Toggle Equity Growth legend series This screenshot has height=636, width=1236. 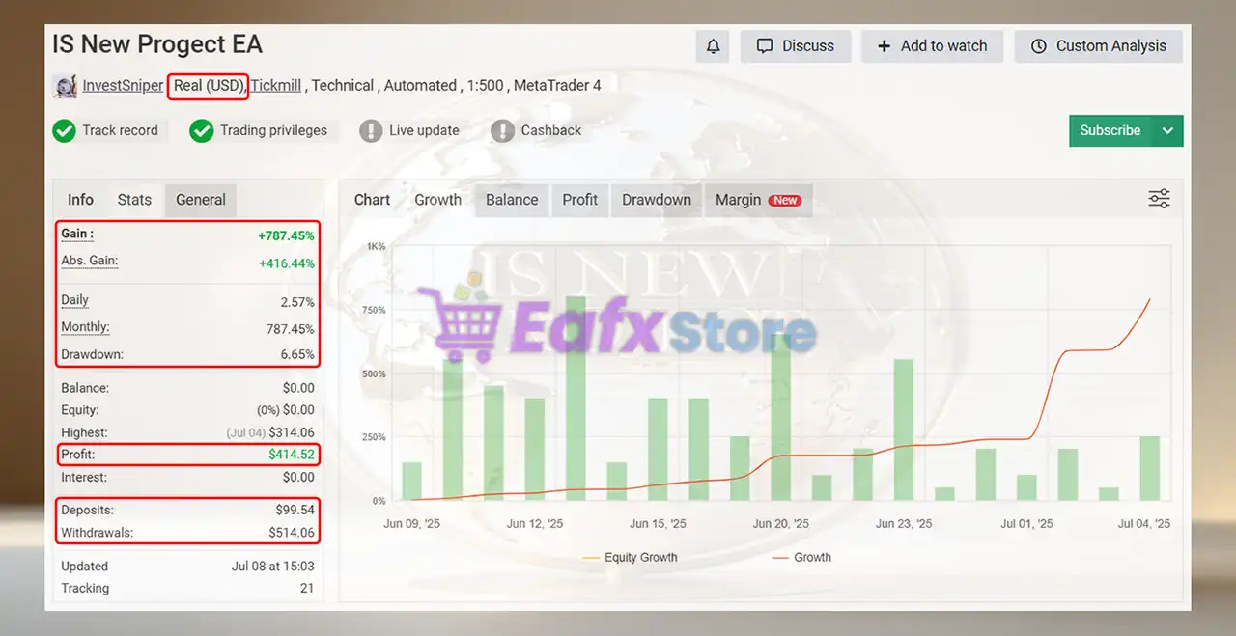tap(631, 558)
